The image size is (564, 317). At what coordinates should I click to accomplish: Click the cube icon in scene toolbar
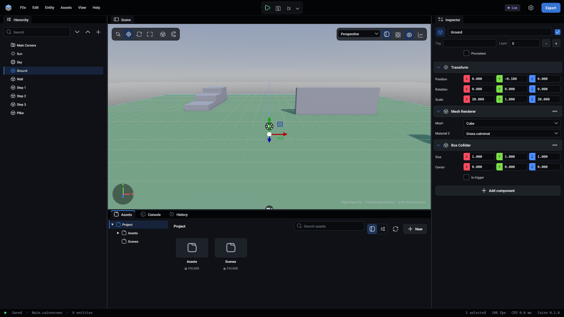tap(163, 34)
